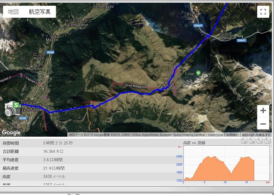This screenshot has height=195, width=274.
Task: Click the elevation chart valley near 11 km
Action: (231, 174)
